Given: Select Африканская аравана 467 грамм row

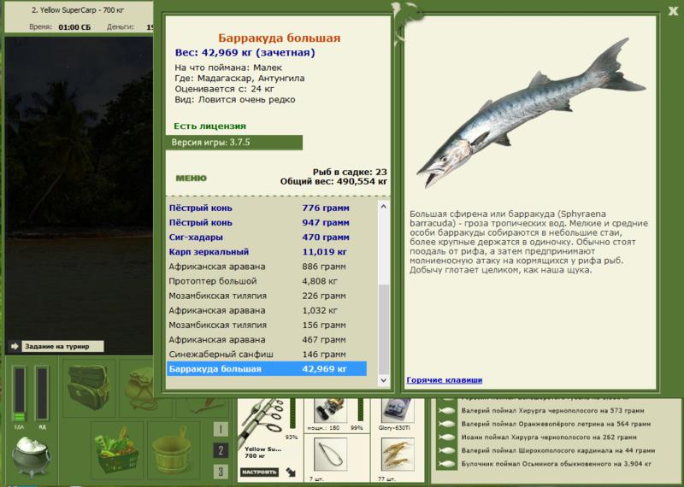Looking at the screenshot, I should click(267, 340).
